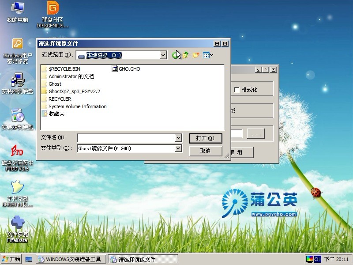This screenshot has width=353, height=265.
Task: Select the Ghost folder
Action: (x=52, y=84)
